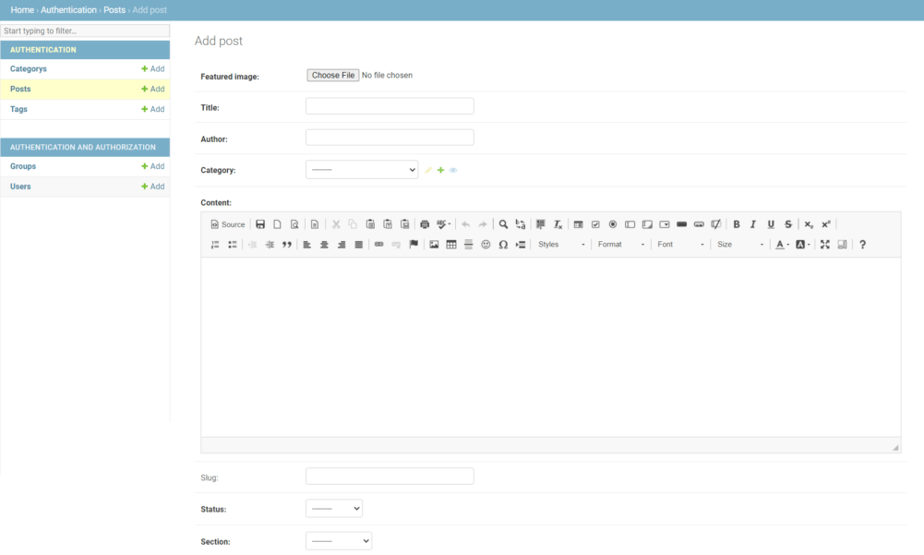
Task: Open Tags in the sidebar
Action: click(x=18, y=109)
